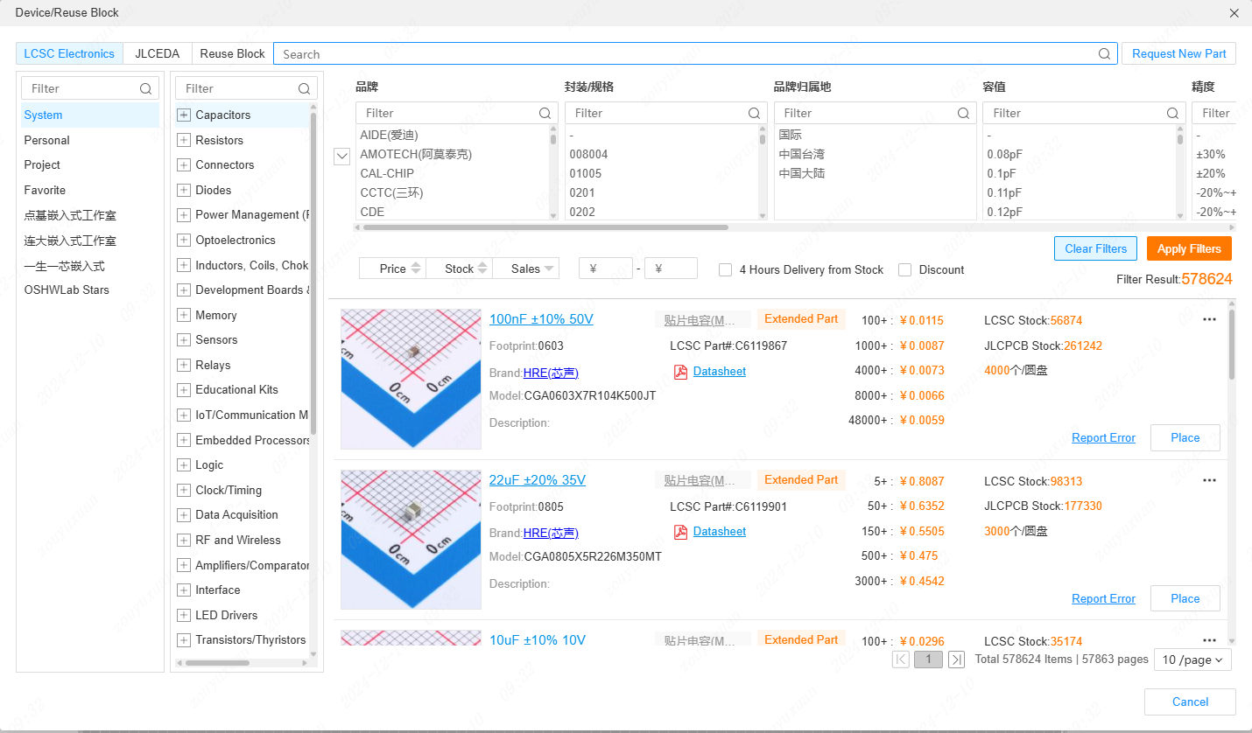Image resolution: width=1252 pixels, height=733 pixels.
Task: Switch to the JLCEDA tab
Action: (x=157, y=53)
